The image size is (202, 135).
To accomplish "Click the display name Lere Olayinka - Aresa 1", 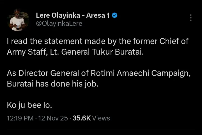I will 73,16.
